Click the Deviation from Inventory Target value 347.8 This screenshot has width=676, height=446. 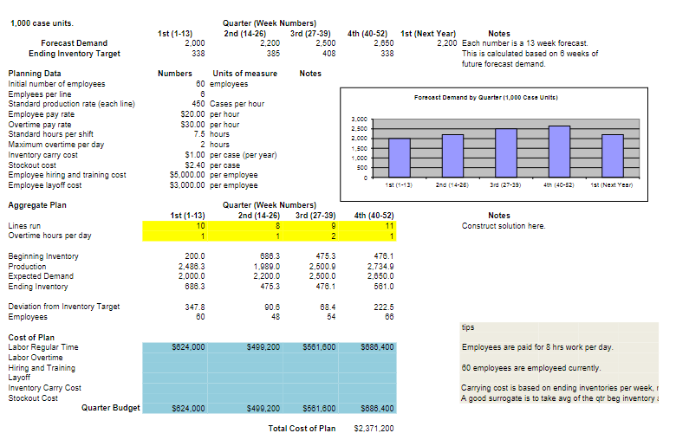tap(195, 307)
